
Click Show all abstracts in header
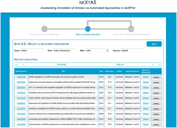pyautogui.click(x=146, y=72)
